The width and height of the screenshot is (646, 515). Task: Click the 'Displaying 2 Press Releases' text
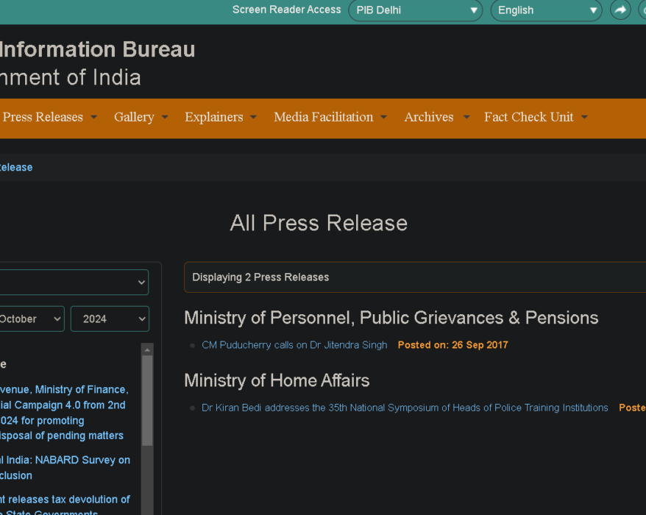(x=260, y=277)
